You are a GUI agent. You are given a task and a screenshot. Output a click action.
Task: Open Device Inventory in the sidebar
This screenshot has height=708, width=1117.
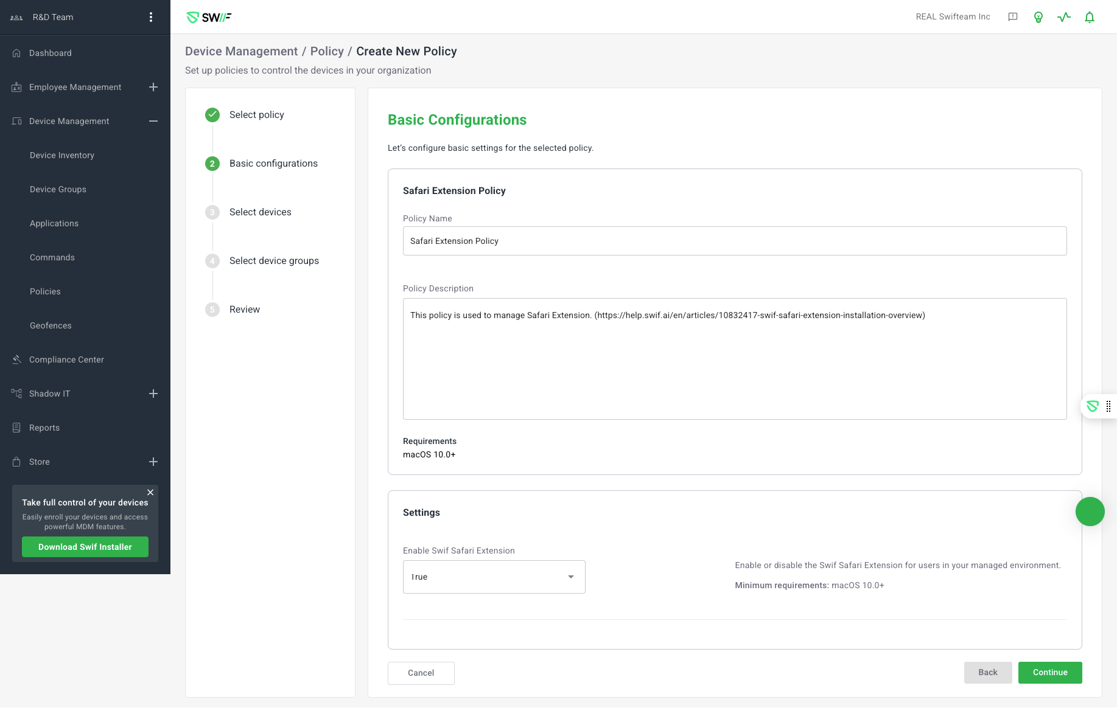click(62, 155)
